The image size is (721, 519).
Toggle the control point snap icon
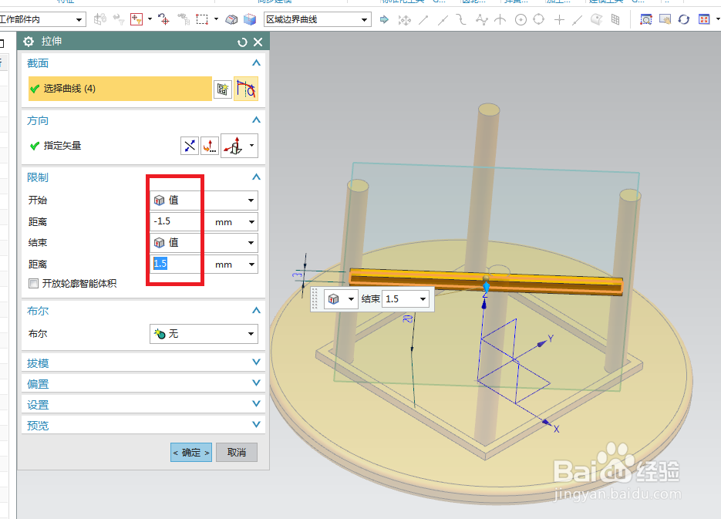461,20
